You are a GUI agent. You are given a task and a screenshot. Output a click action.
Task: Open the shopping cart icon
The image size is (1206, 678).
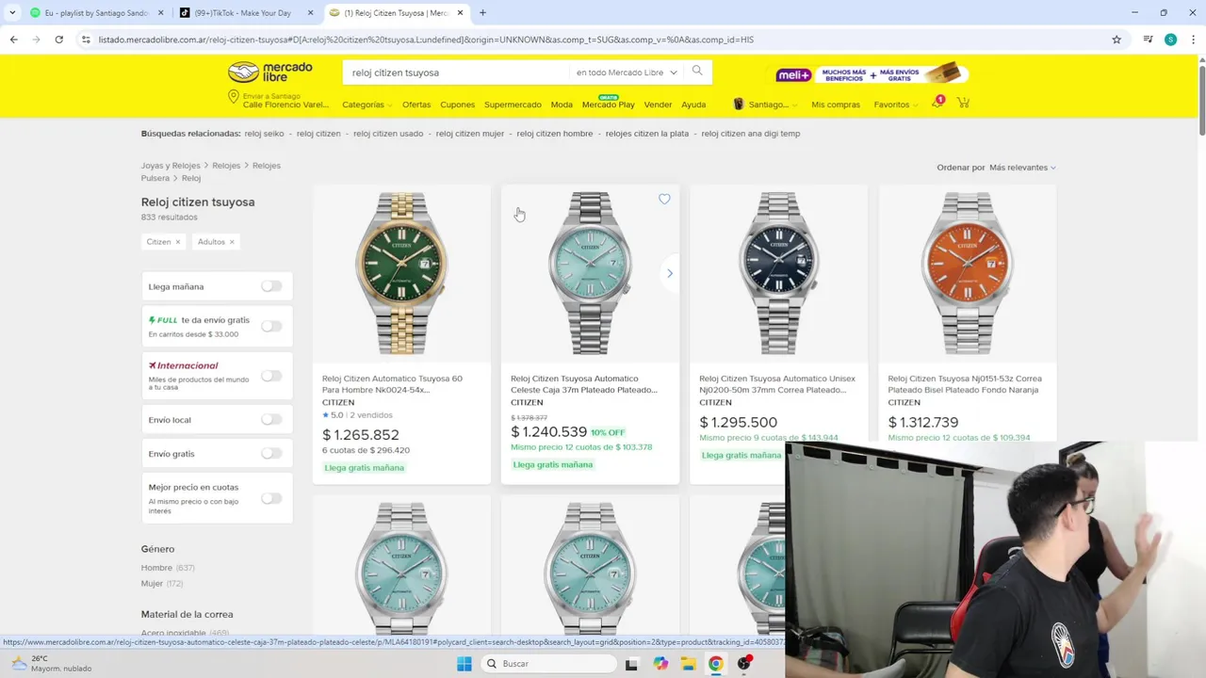[x=963, y=103]
